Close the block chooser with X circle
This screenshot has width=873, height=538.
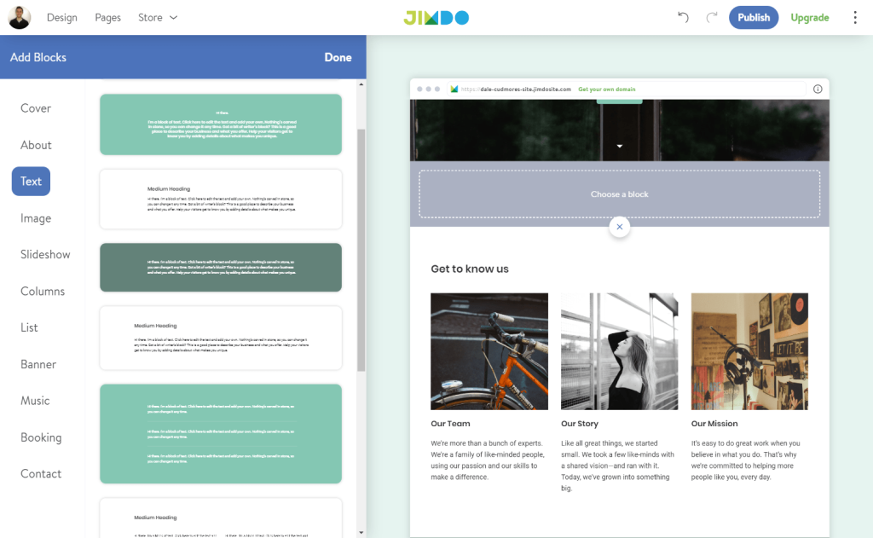pos(620,227)
